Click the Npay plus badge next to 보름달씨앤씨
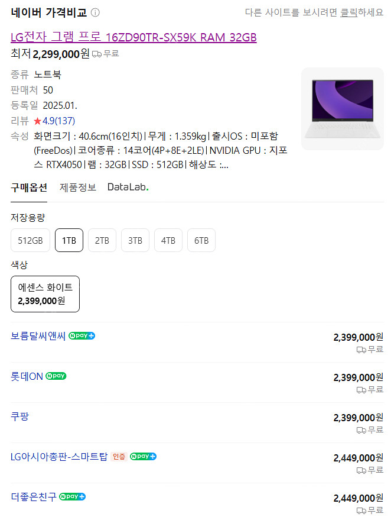Image resolution: width=391 pixels, height=520 pixels. (82, 335)
